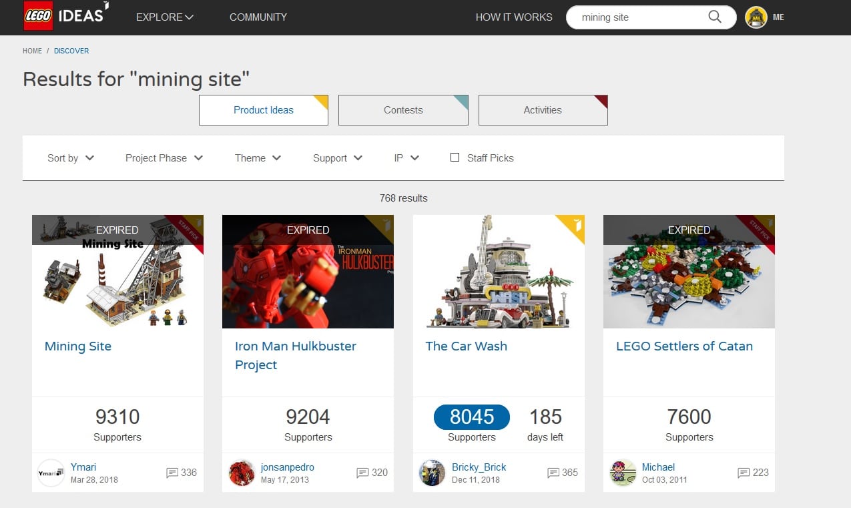
Task: Open the ME profile avatar
Action: coord(756,17)
